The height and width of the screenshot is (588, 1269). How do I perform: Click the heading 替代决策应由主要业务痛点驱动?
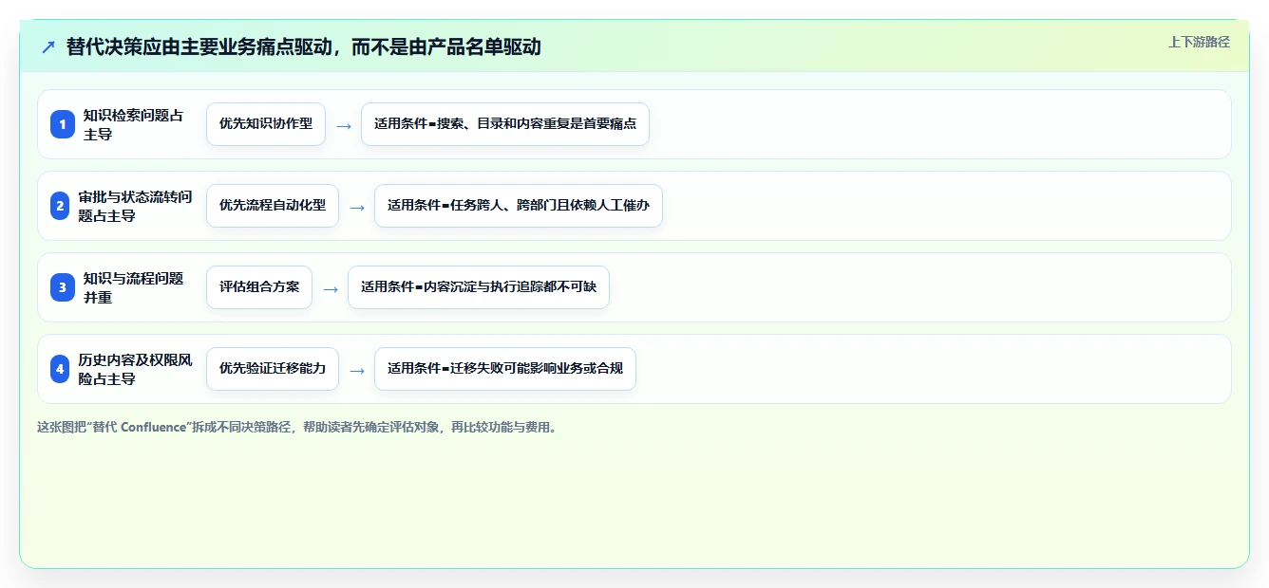tap(304, 46)
